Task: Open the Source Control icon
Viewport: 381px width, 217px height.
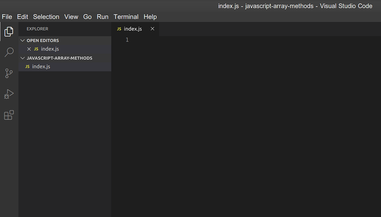Action: pos(9,73)
